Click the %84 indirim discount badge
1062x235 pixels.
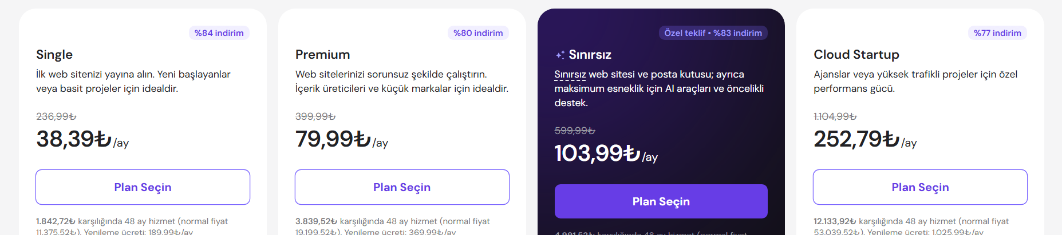[x=219, y=33]
